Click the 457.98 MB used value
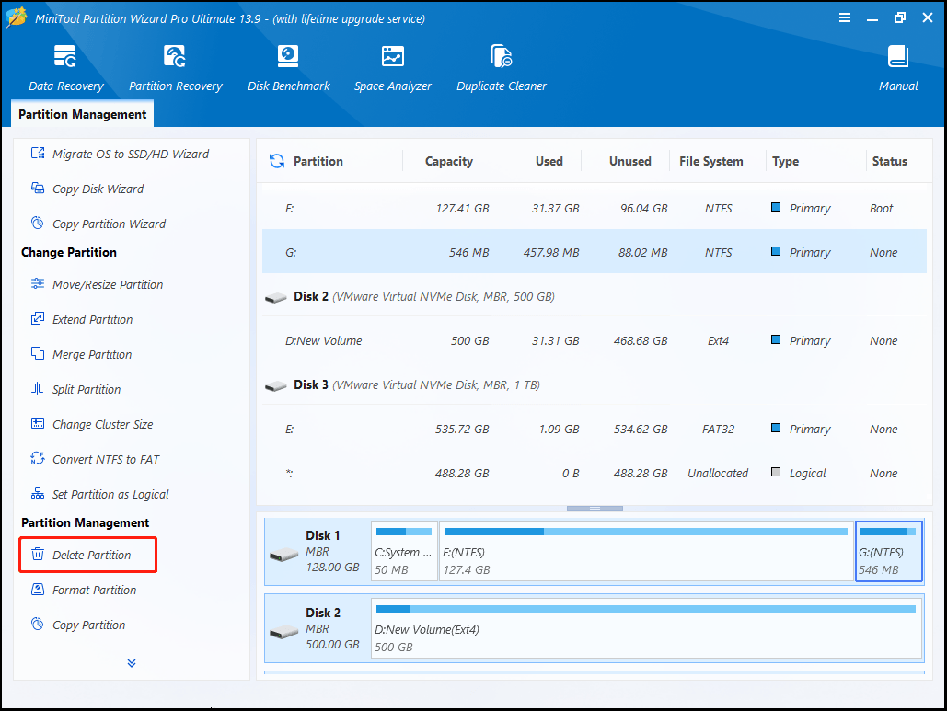The height and width of the screenshot is (711, 947). 550,252
